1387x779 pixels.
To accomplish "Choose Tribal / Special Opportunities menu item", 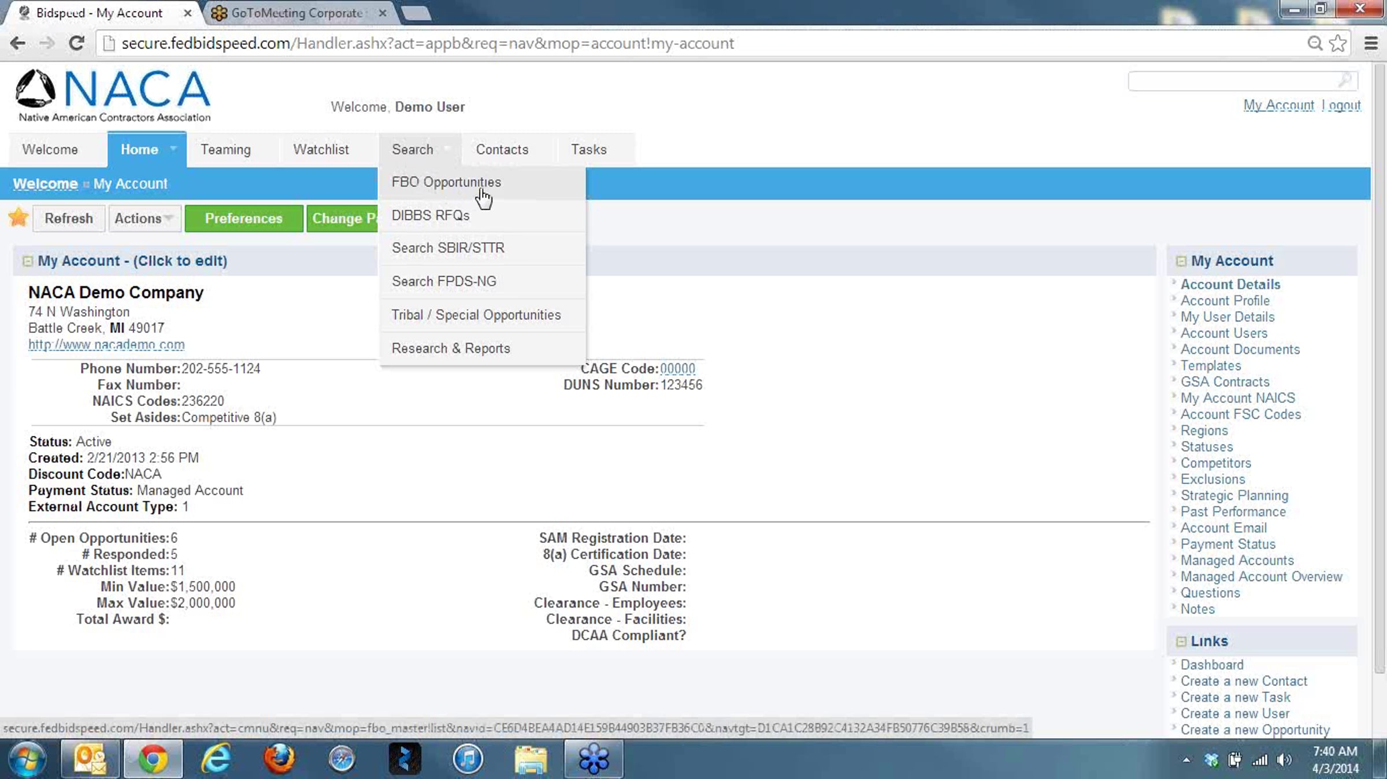I will pyautogui.click(x=476, y=315).
